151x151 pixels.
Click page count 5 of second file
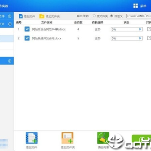pyautogui.click(x=78, y=38)
